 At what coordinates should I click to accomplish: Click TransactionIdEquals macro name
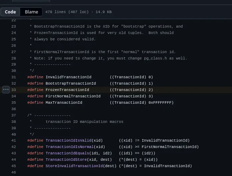pos(67,153)
